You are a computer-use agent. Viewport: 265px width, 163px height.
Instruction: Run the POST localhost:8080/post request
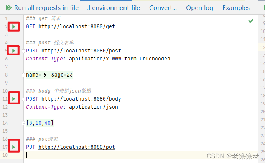(x=14, y=51)
